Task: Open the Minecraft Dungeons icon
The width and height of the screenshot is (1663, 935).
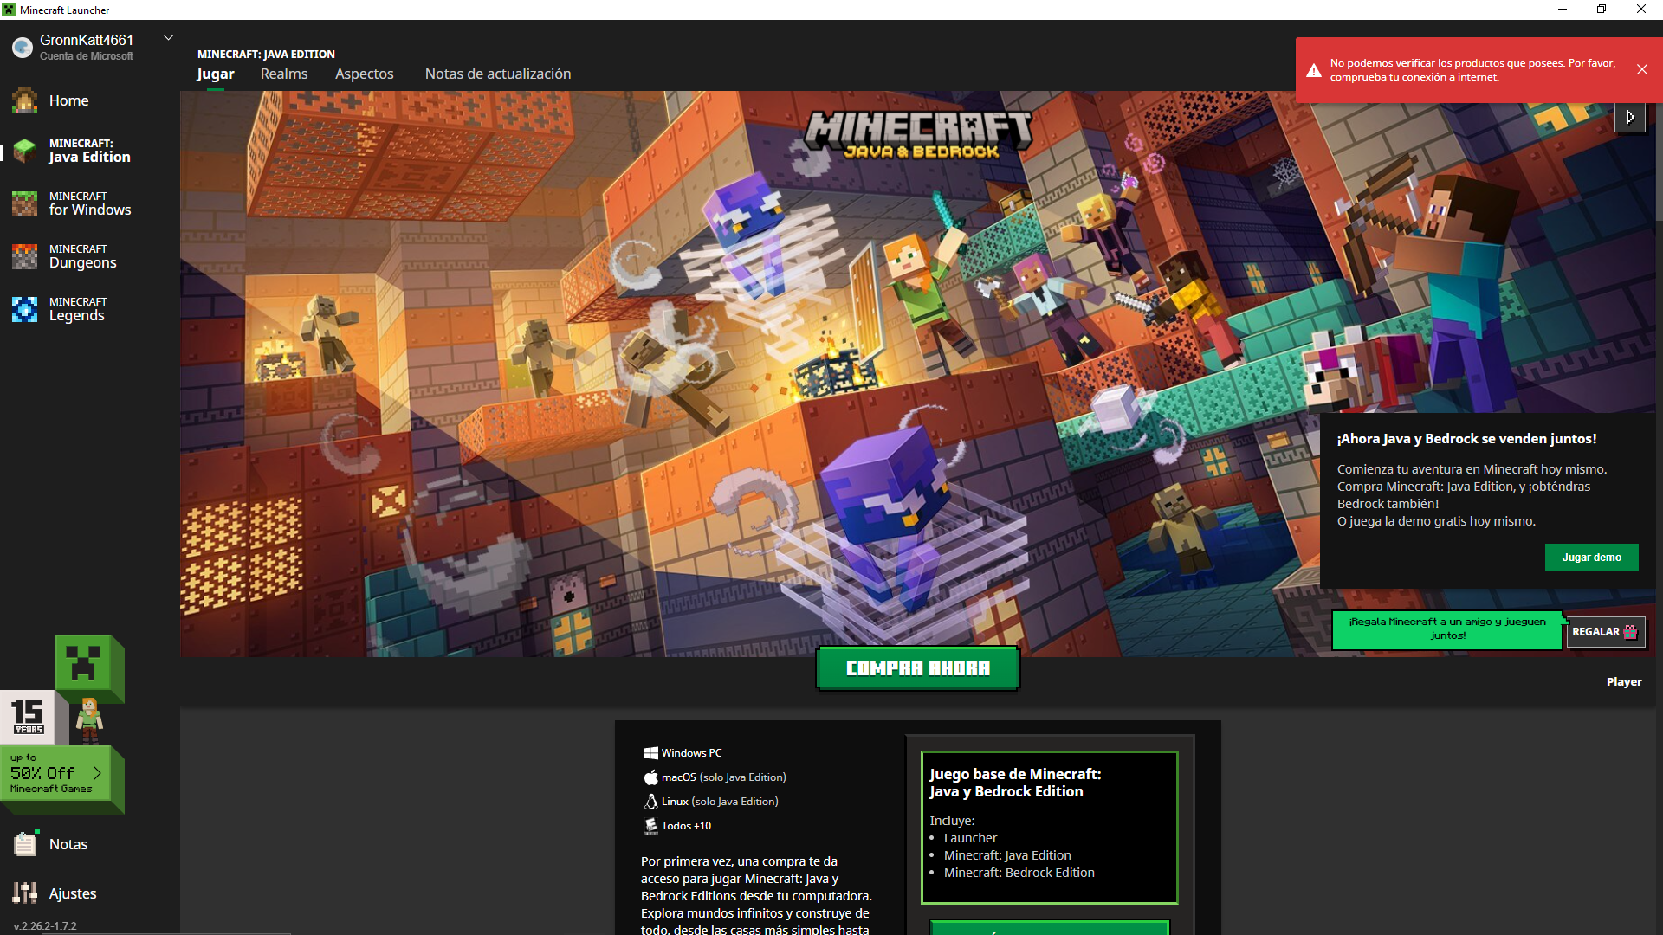Action: pos(24,257)
